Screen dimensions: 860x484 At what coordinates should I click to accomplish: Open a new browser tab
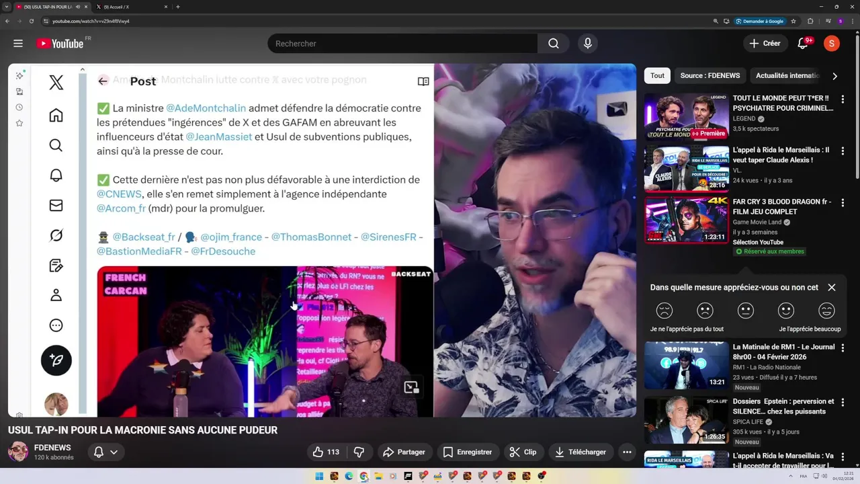(x=177, y=7)
